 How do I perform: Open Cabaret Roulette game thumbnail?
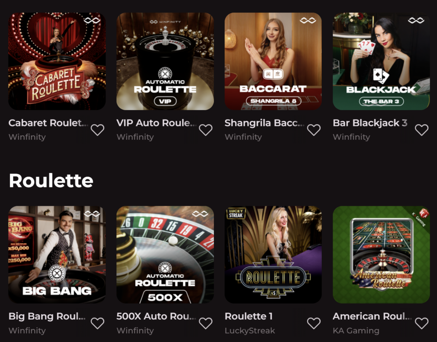(x=57, y=61)
